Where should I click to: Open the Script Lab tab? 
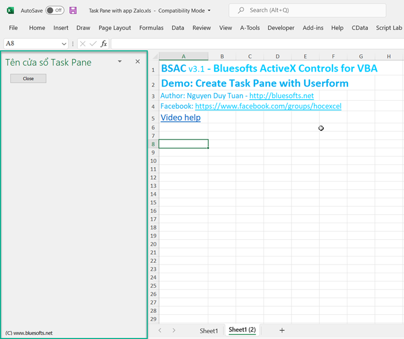(x=389, y=28)
